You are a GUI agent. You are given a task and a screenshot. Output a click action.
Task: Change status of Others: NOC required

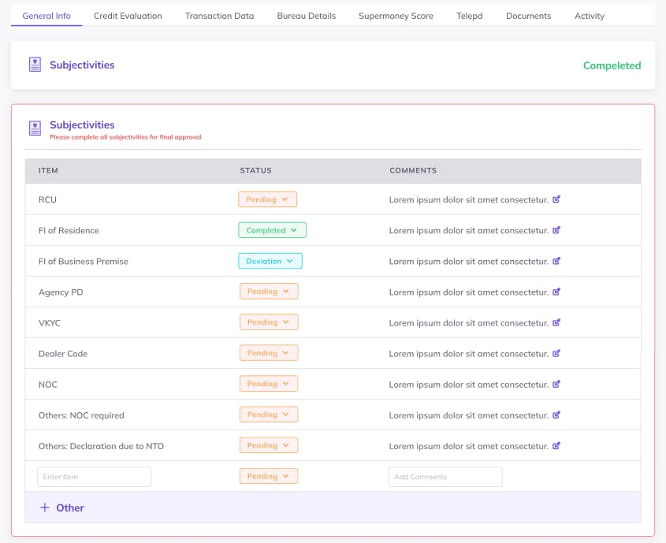(269, 415)
